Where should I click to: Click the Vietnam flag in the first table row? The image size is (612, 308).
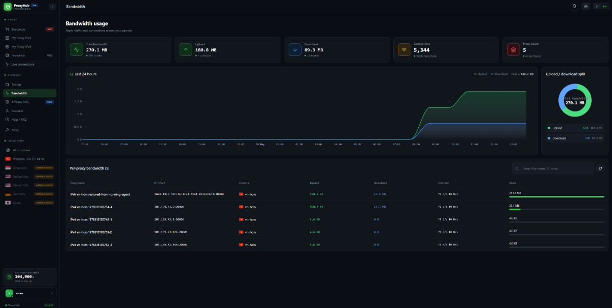pos(241,194)
